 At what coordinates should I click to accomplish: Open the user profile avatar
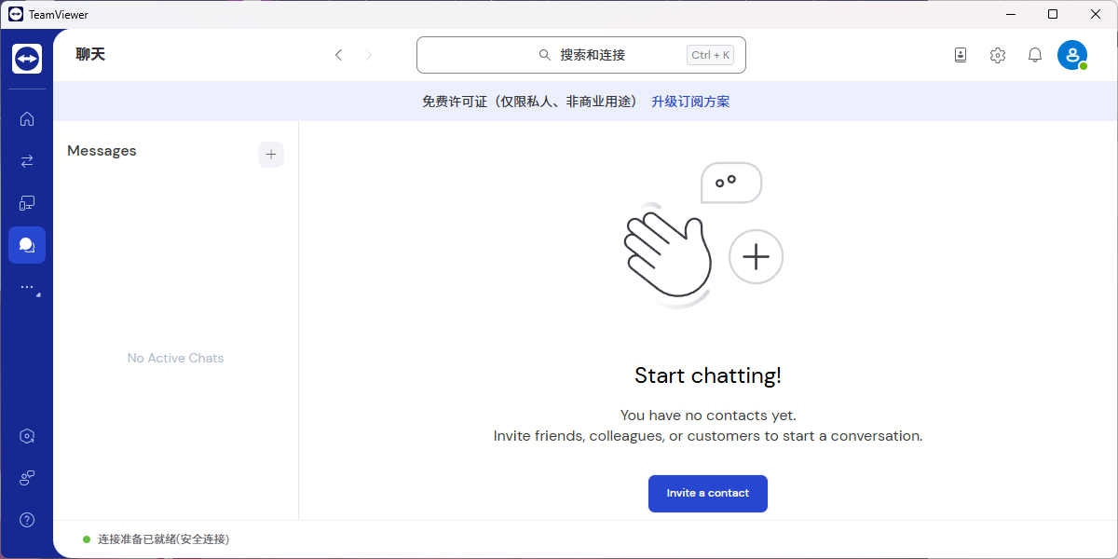pyautogui.click(x=1072, y=55)
